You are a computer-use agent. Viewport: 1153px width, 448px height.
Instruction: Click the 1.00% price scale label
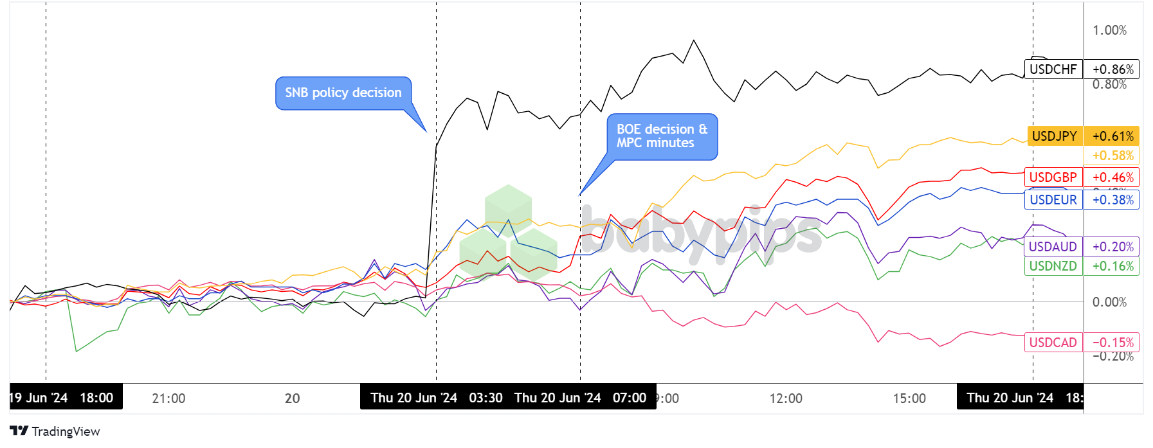(x=1109, y=30)
